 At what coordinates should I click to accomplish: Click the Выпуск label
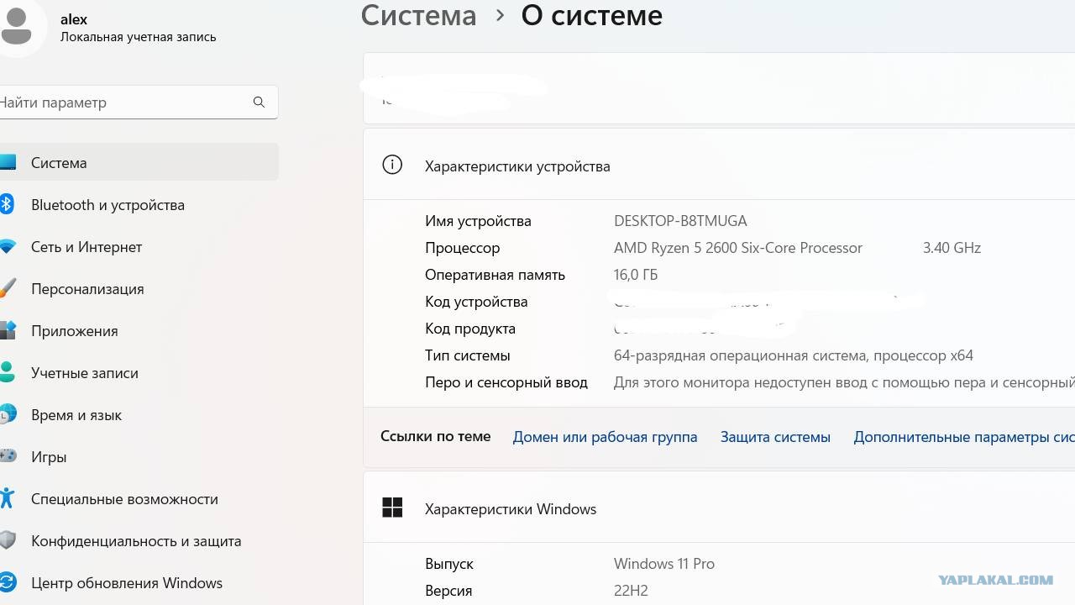coord(449,564)
